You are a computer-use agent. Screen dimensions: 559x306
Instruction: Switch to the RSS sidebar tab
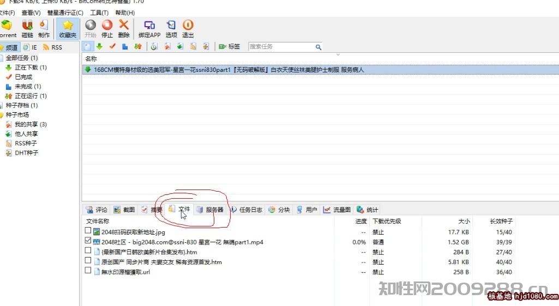(x=52, y=47)
